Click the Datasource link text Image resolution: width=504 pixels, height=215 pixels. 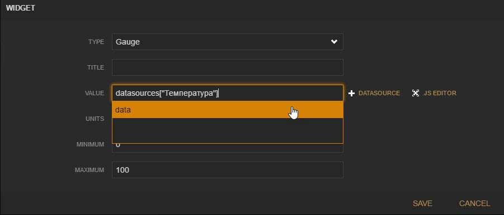379,93
